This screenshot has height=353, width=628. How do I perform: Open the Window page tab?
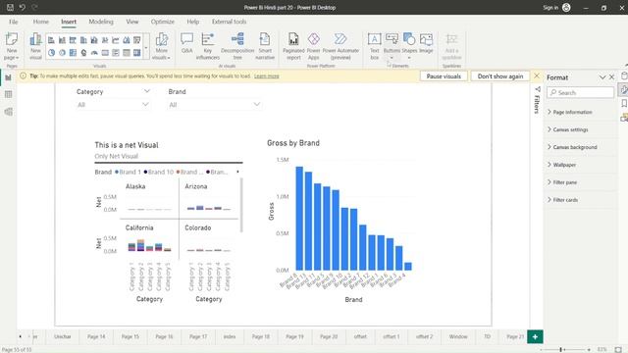point(458,336)
